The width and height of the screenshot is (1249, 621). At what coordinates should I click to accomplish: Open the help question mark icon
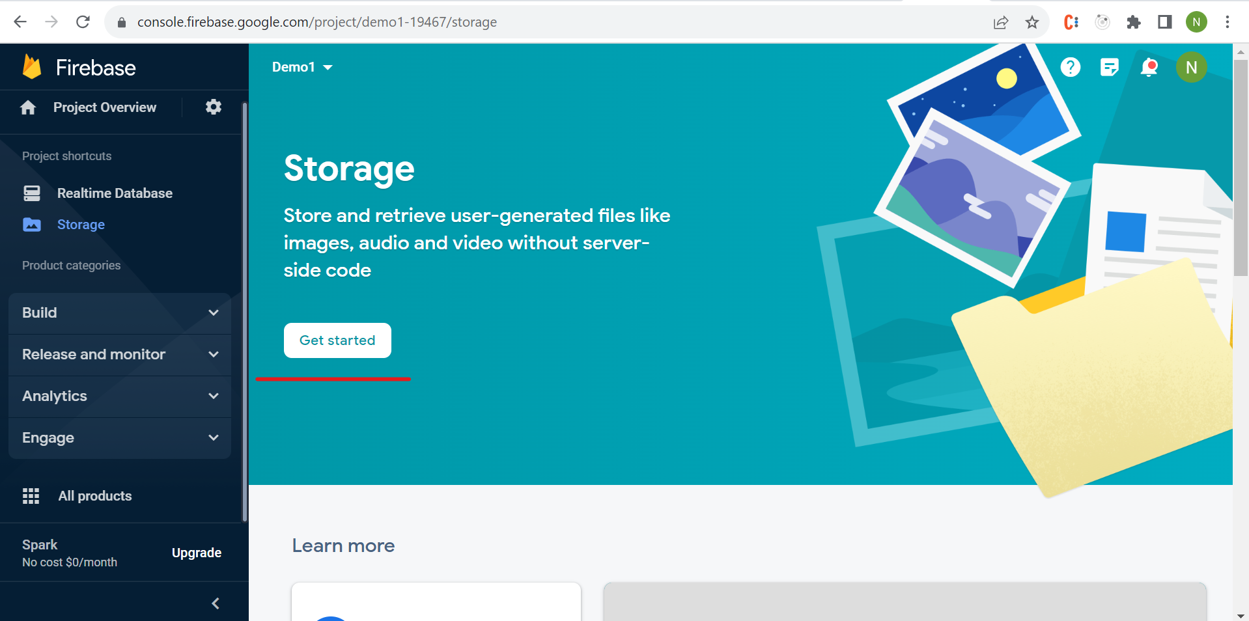tap(1070, 67)
